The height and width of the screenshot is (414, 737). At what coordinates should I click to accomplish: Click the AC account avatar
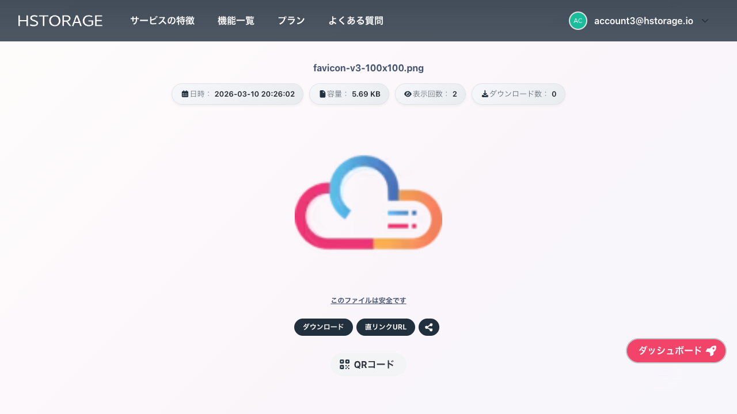click(578, 21)
